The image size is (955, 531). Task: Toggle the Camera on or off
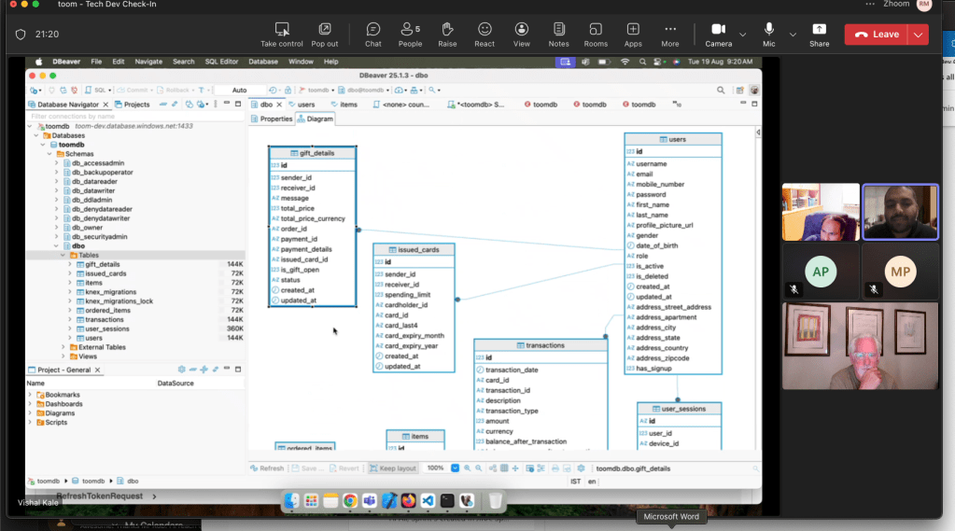point(718,35)
